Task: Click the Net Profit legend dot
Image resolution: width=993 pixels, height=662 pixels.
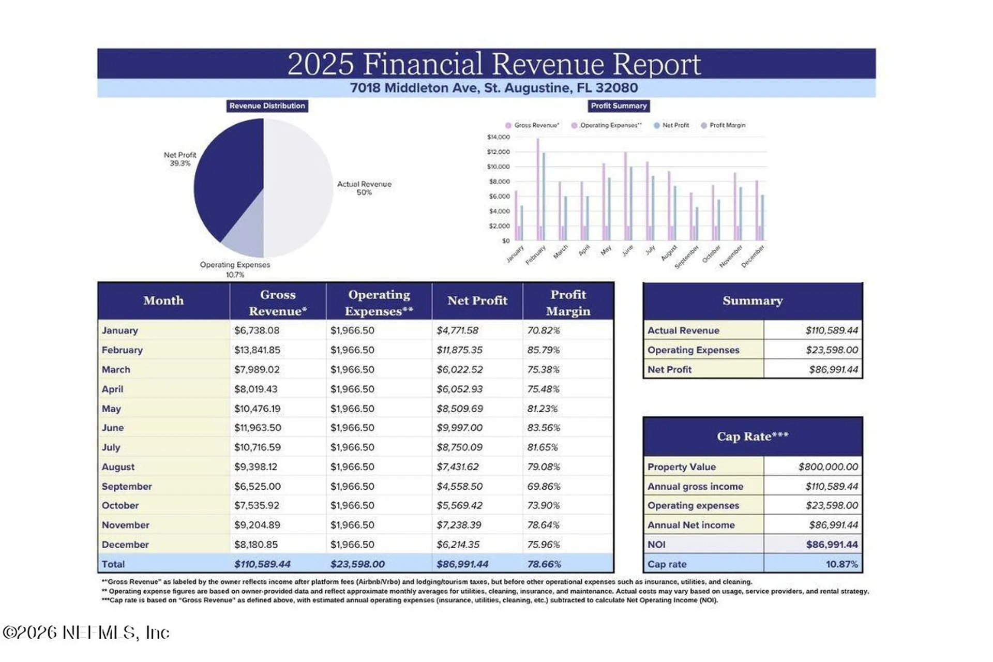Action: pos(656,125)
